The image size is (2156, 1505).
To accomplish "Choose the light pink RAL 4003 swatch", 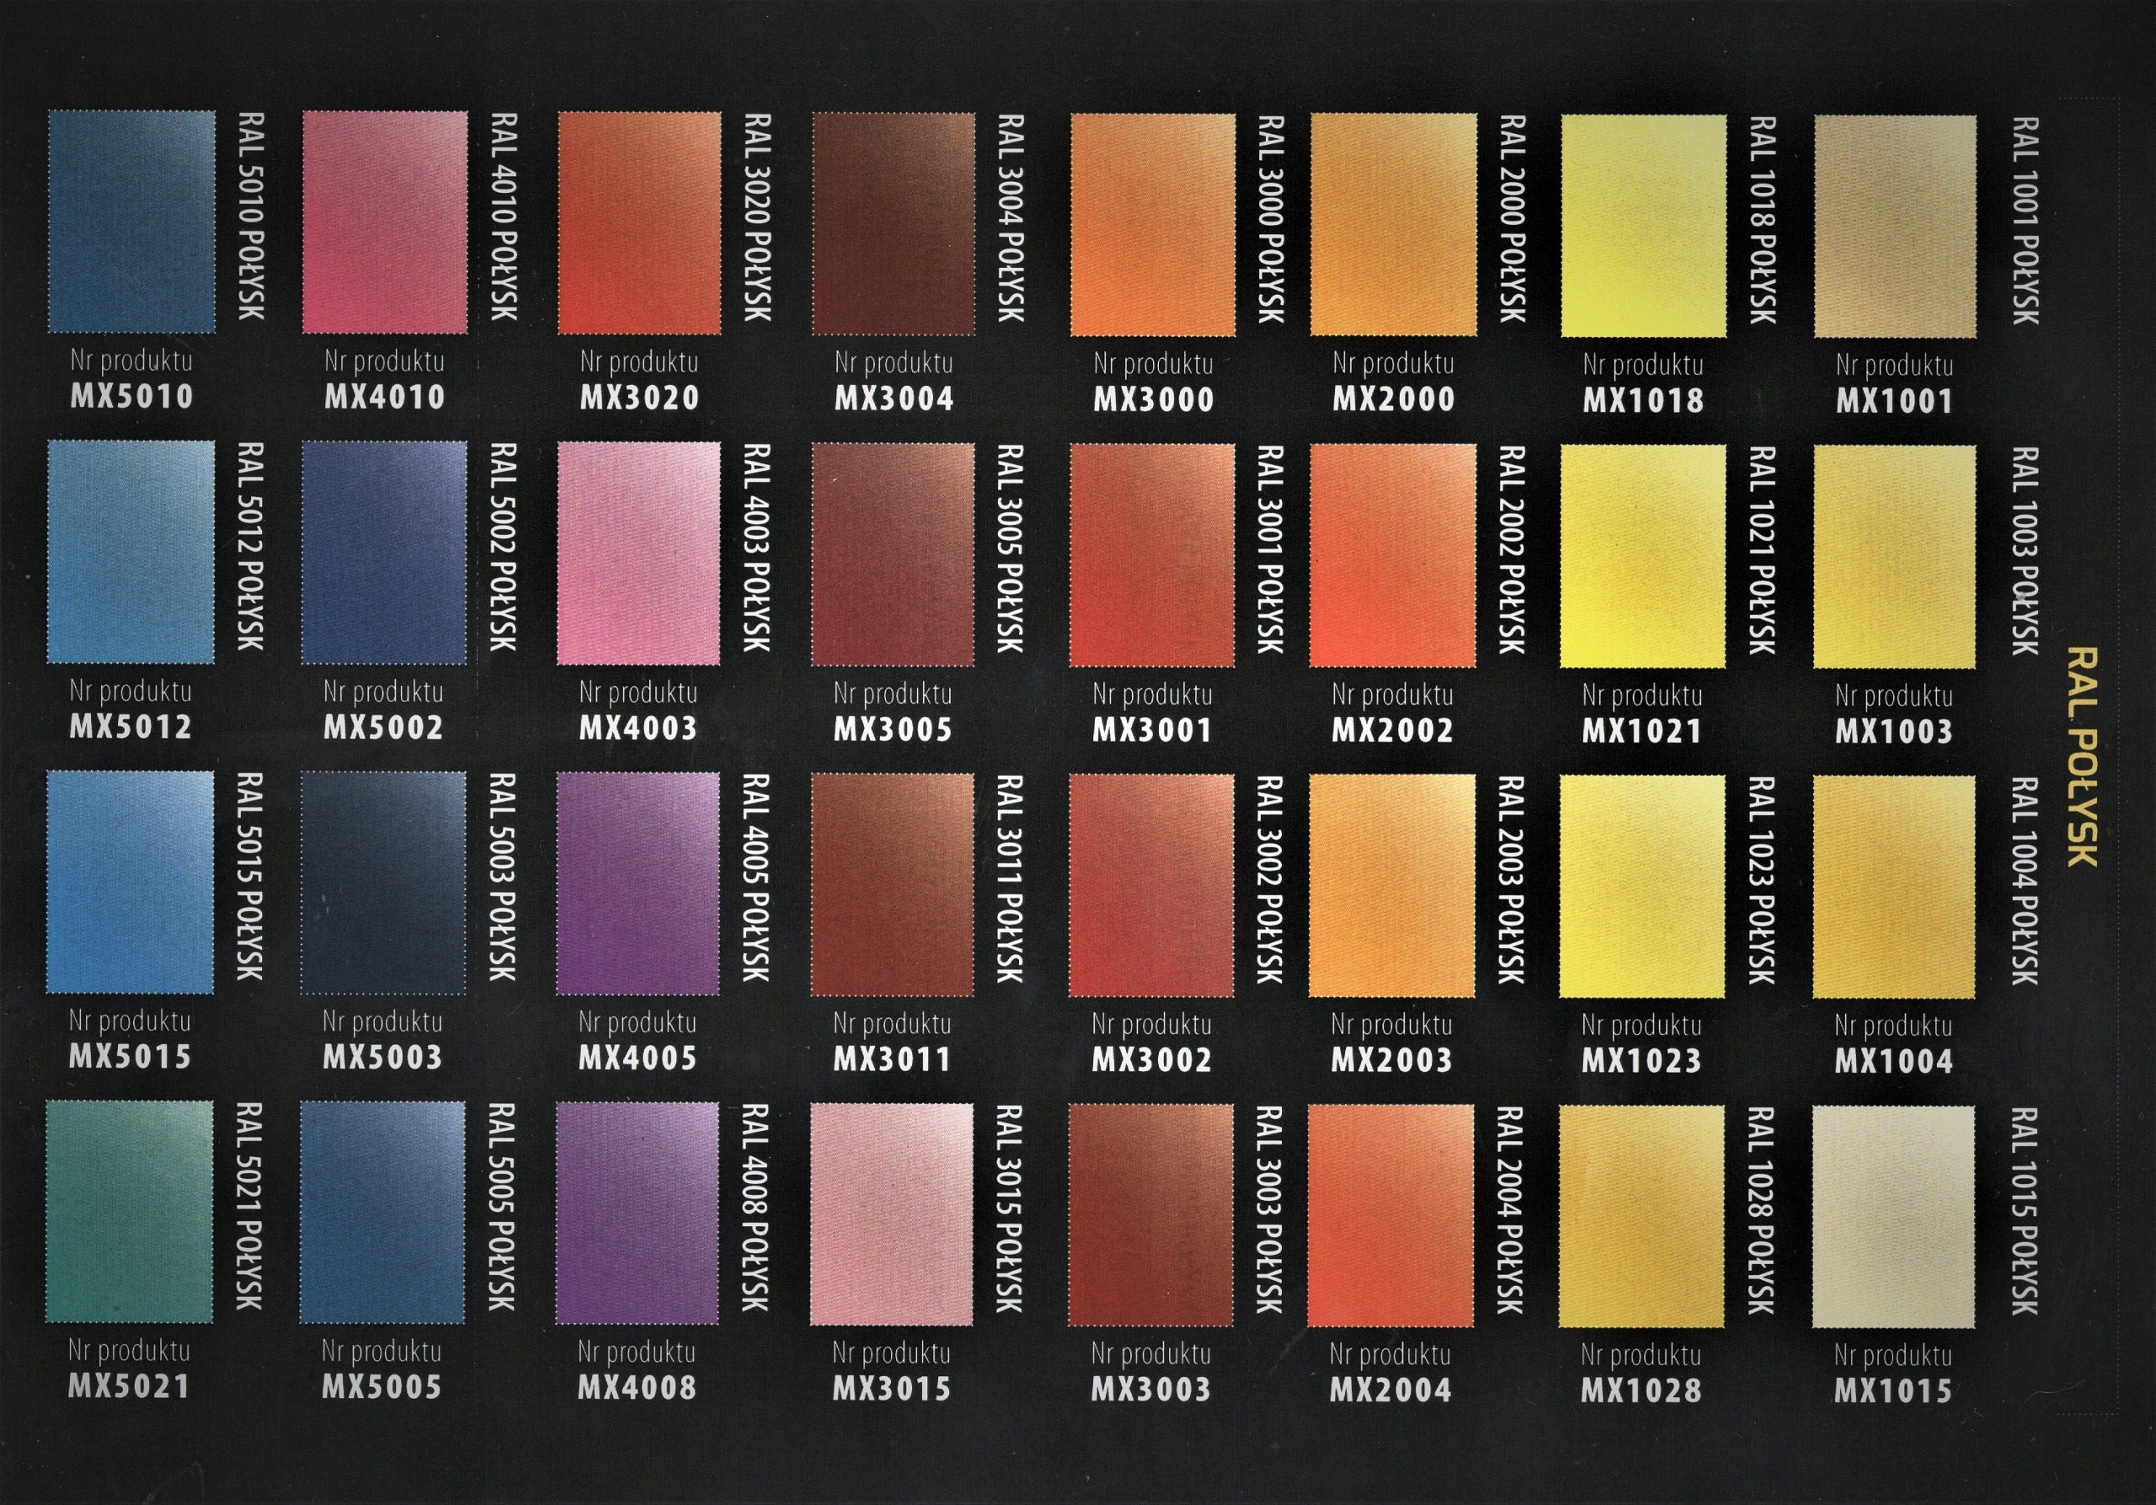I will pyautogui.click(x=638, y=553).
